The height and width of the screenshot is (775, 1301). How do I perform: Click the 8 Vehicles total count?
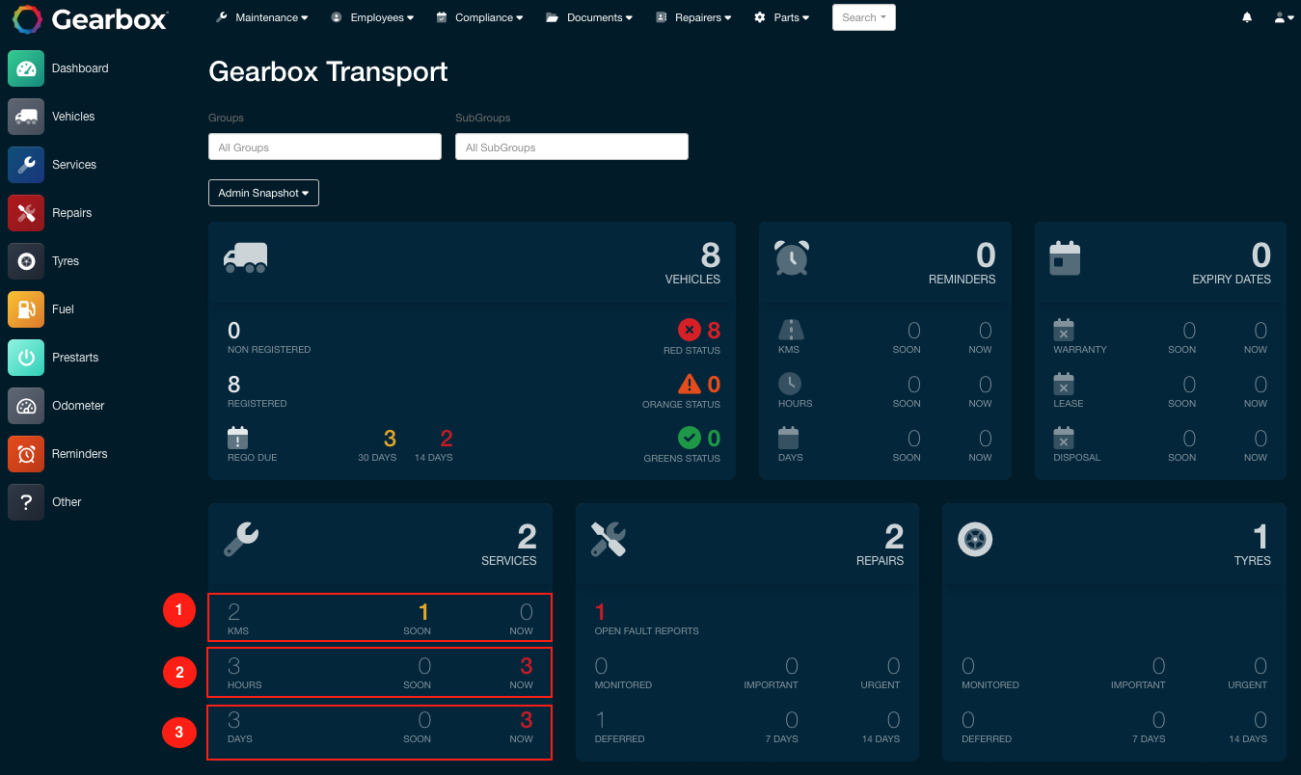point(710,255)
